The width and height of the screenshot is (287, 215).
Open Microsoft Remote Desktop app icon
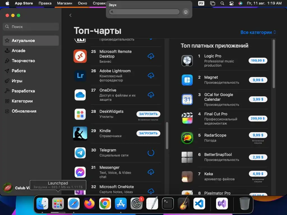(x=80, y=56)
